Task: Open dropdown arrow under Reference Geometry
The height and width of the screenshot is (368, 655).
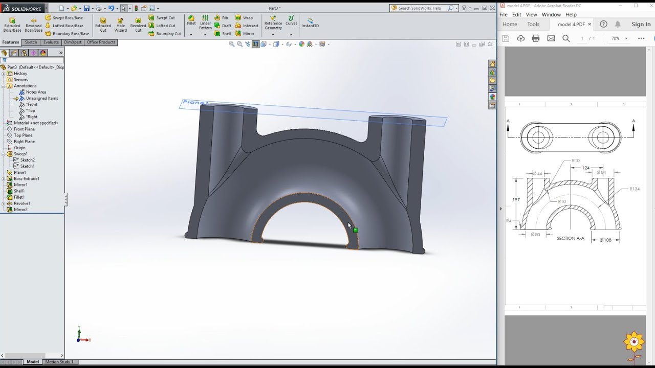Action: point(273,35)
